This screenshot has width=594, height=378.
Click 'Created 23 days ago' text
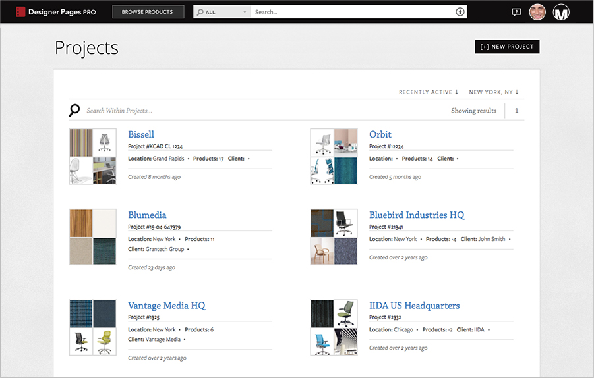click(x=152, y=267)
